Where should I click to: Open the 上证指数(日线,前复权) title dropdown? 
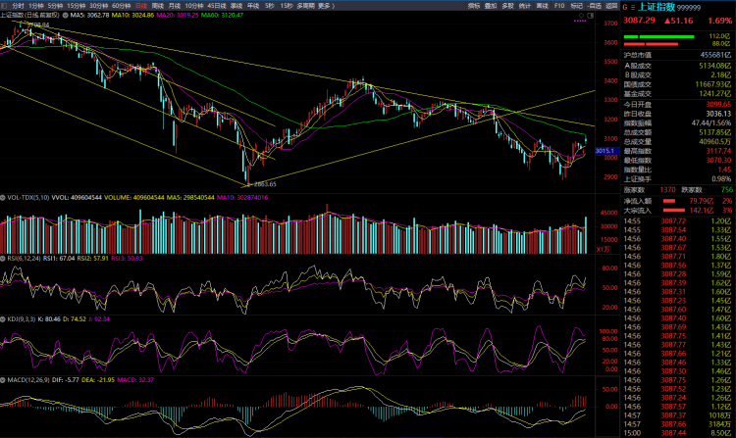29,16
